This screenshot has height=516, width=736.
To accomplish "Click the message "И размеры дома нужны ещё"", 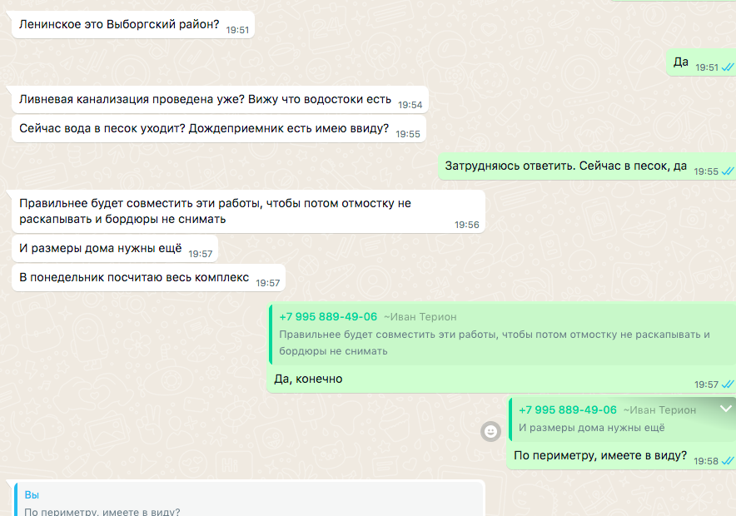I will (100, 248).
